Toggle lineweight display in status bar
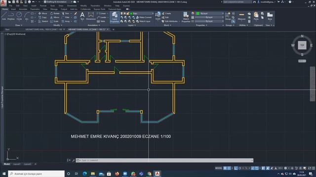The height and width of the screenshot is (177, 316). click(x=263, y=168)
